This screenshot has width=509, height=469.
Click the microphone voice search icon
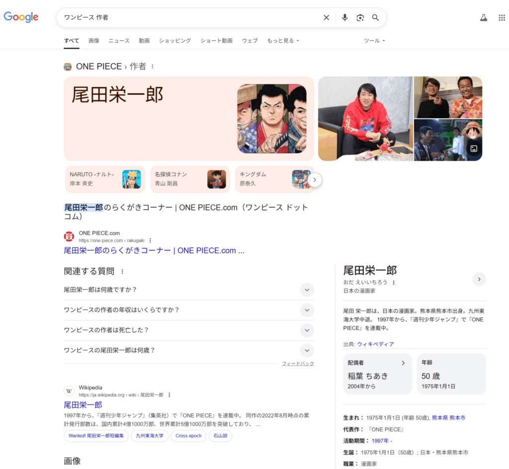[x=344, y=17]
